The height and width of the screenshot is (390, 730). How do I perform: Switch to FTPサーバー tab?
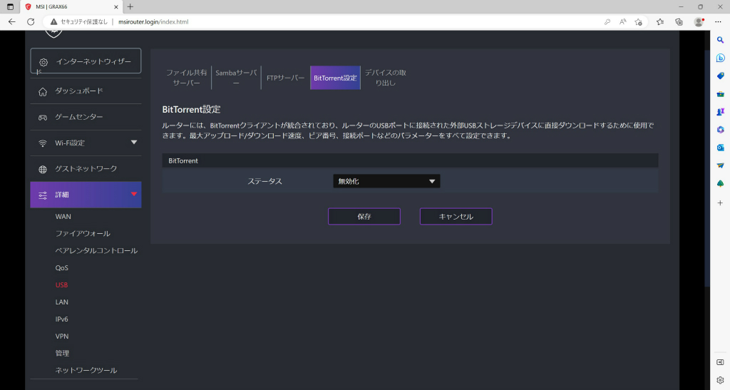[285, 78]
